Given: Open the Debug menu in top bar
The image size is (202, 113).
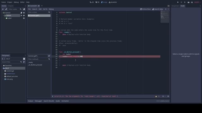Looking at the screenshot, I should 16,2.
